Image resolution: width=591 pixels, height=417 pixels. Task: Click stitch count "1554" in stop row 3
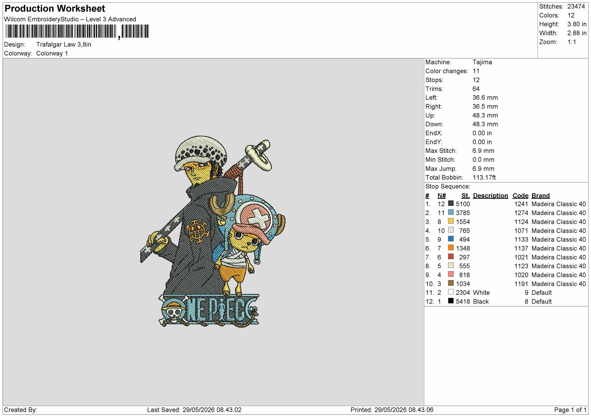click(x=463, y=222)
